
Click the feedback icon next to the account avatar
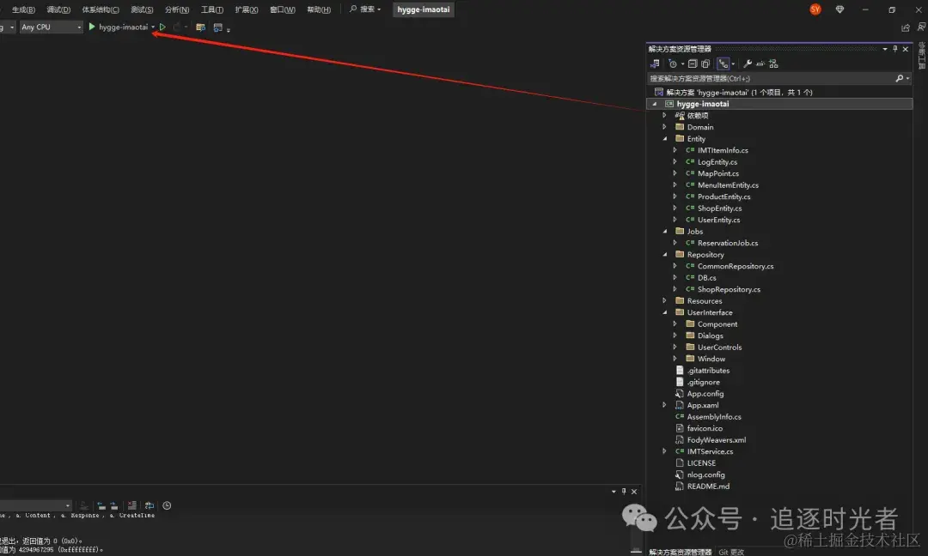coord(839,9)
